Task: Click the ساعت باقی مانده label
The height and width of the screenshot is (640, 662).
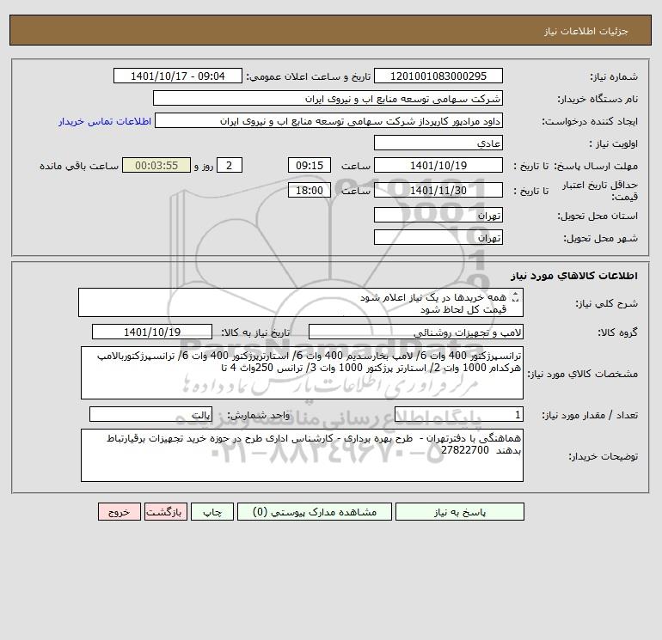Action: click(79, 166)
